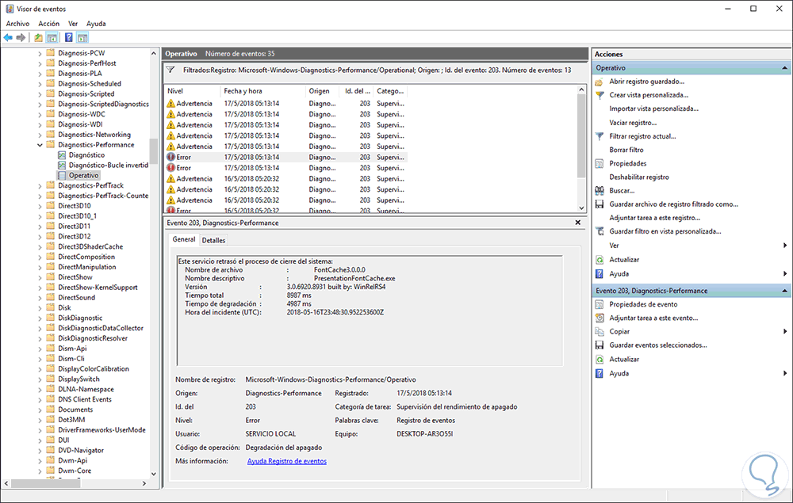The width and height of the screenshot is (793, 503).
Task: Click 'Borrar filtro' in the Acciones panel
Action: coord(626,150)
